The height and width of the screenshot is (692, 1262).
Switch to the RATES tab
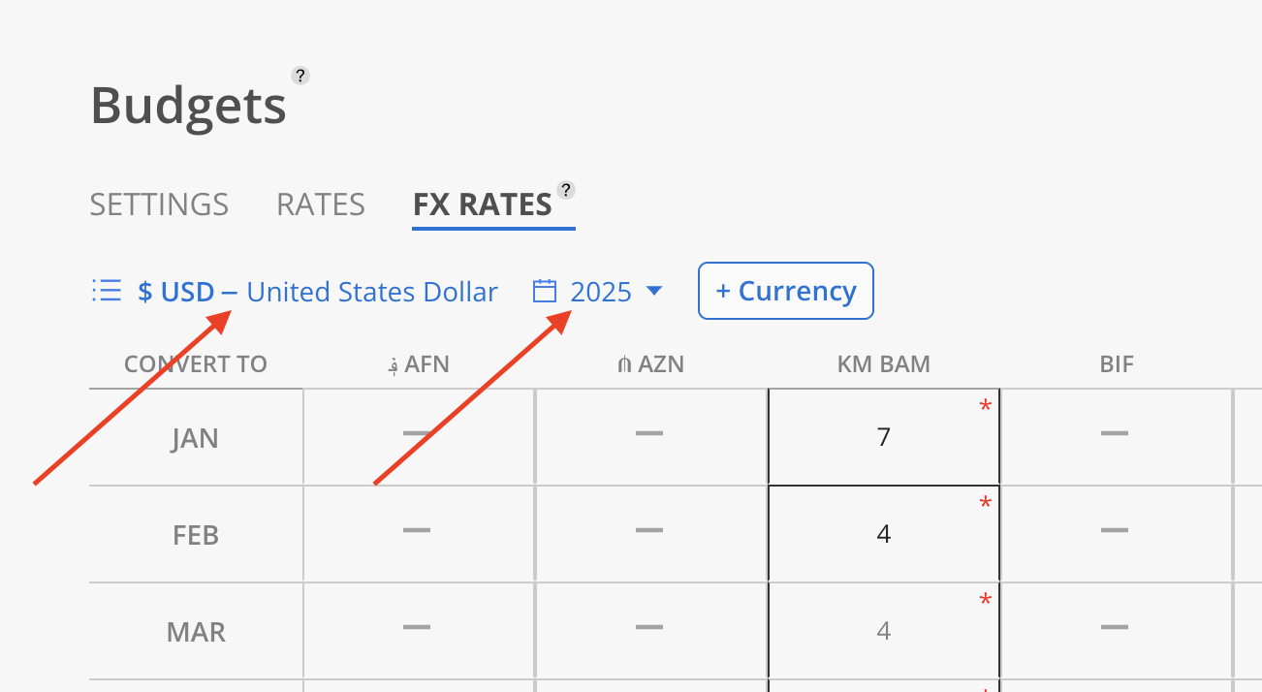click(x=321, y=204)
